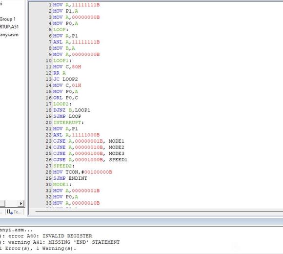Click line 16 'ORL P0,C'

pyautogui.click(x=65, y=98)
